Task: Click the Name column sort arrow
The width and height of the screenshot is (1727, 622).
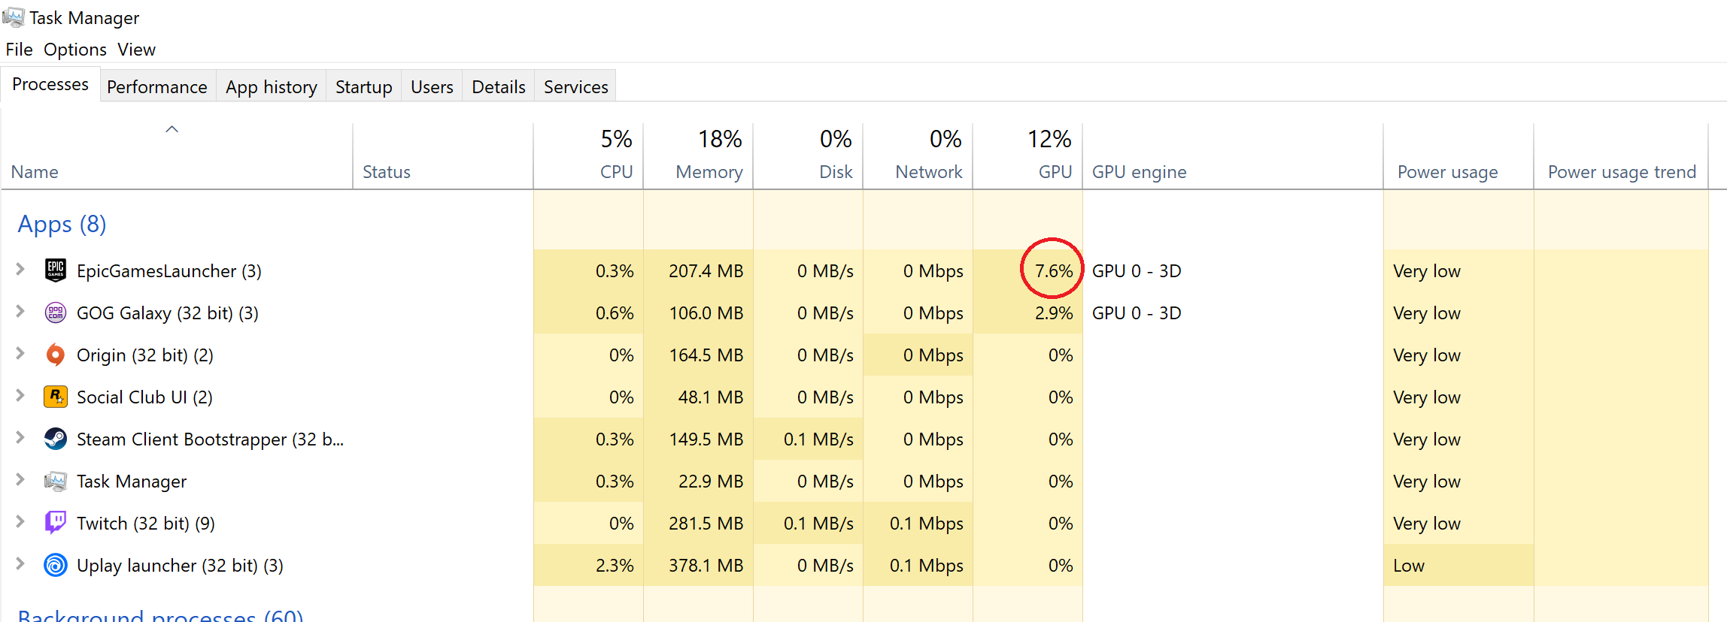Action: (171, 129)
